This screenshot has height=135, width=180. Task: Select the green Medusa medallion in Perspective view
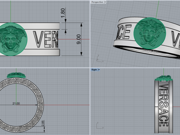[150, 33]
